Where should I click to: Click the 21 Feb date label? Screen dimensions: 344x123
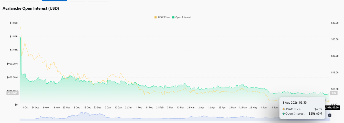pyautogui.click(x=160, y=108)
